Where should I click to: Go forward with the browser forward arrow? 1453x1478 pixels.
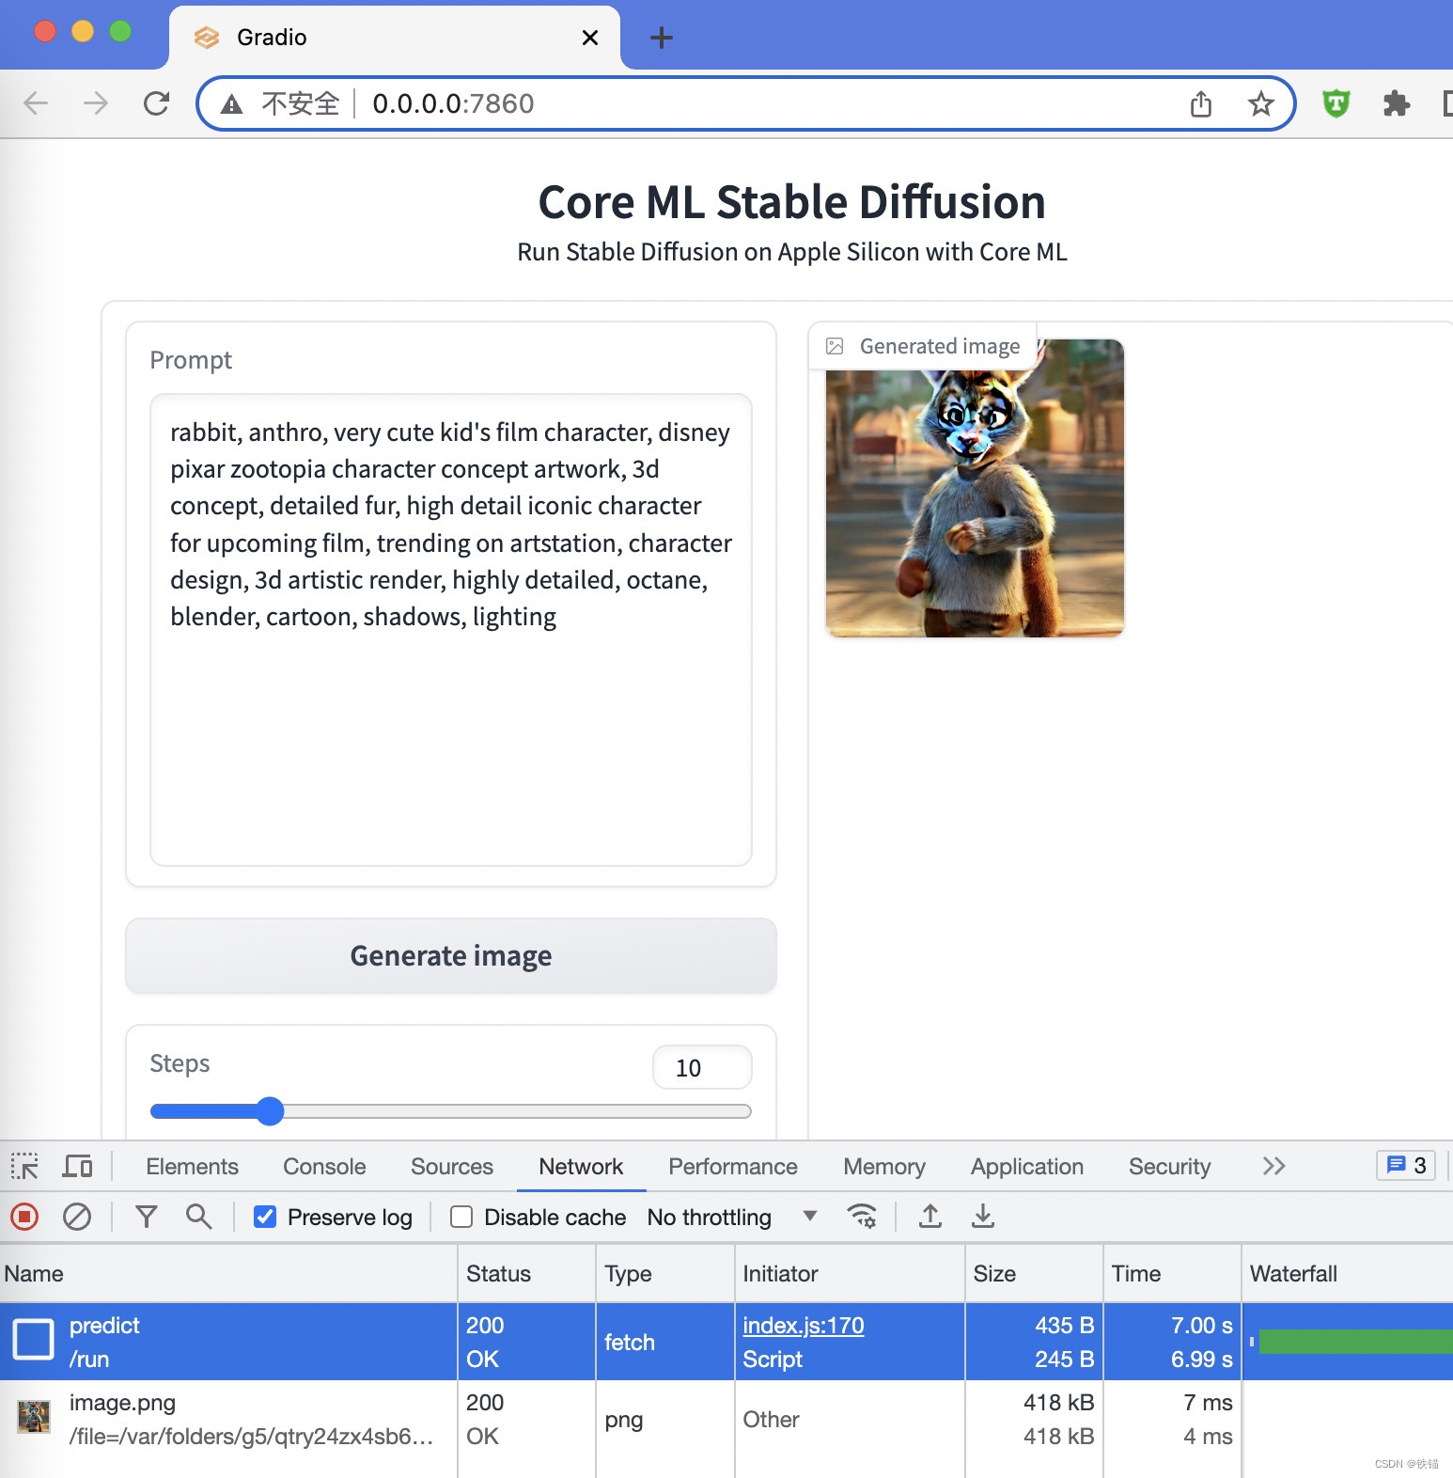pyautogui.click(x=96, y=103)
